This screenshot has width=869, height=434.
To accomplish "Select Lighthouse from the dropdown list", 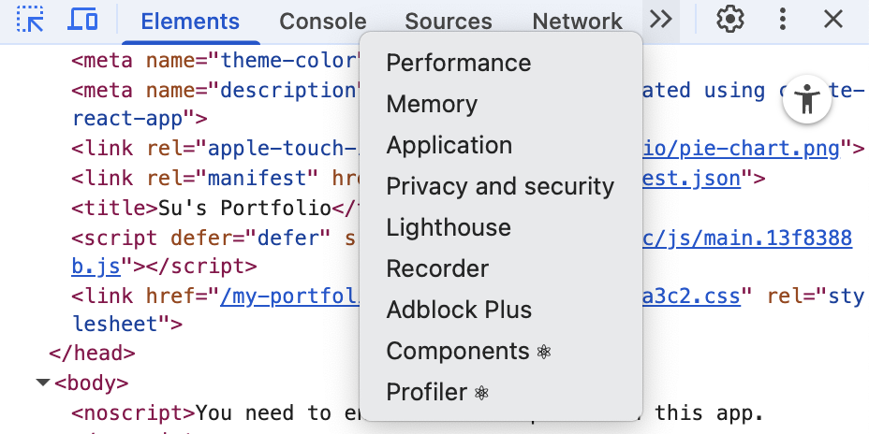I will [449, 227].
